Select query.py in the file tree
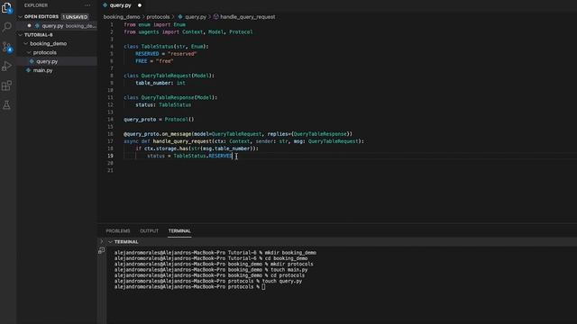This screenshot has width=577, height=324. pyautogui.click(x=57, y=61)
